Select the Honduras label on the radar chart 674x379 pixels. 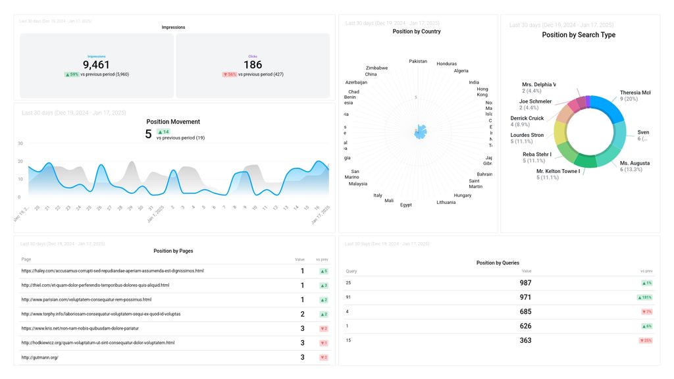tap(447, 64)
